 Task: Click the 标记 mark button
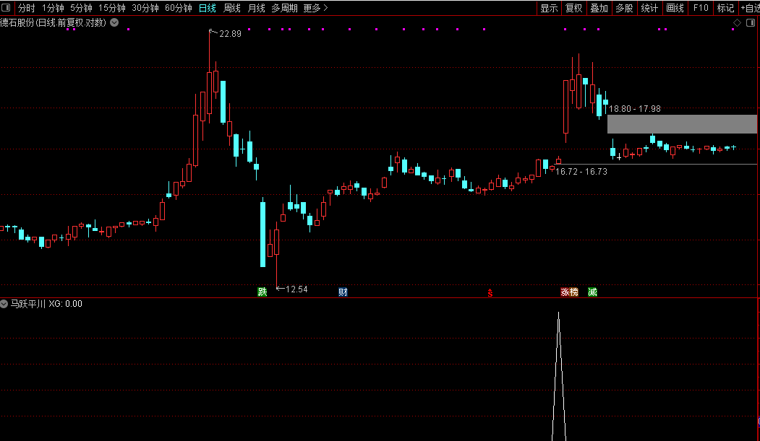725,8
